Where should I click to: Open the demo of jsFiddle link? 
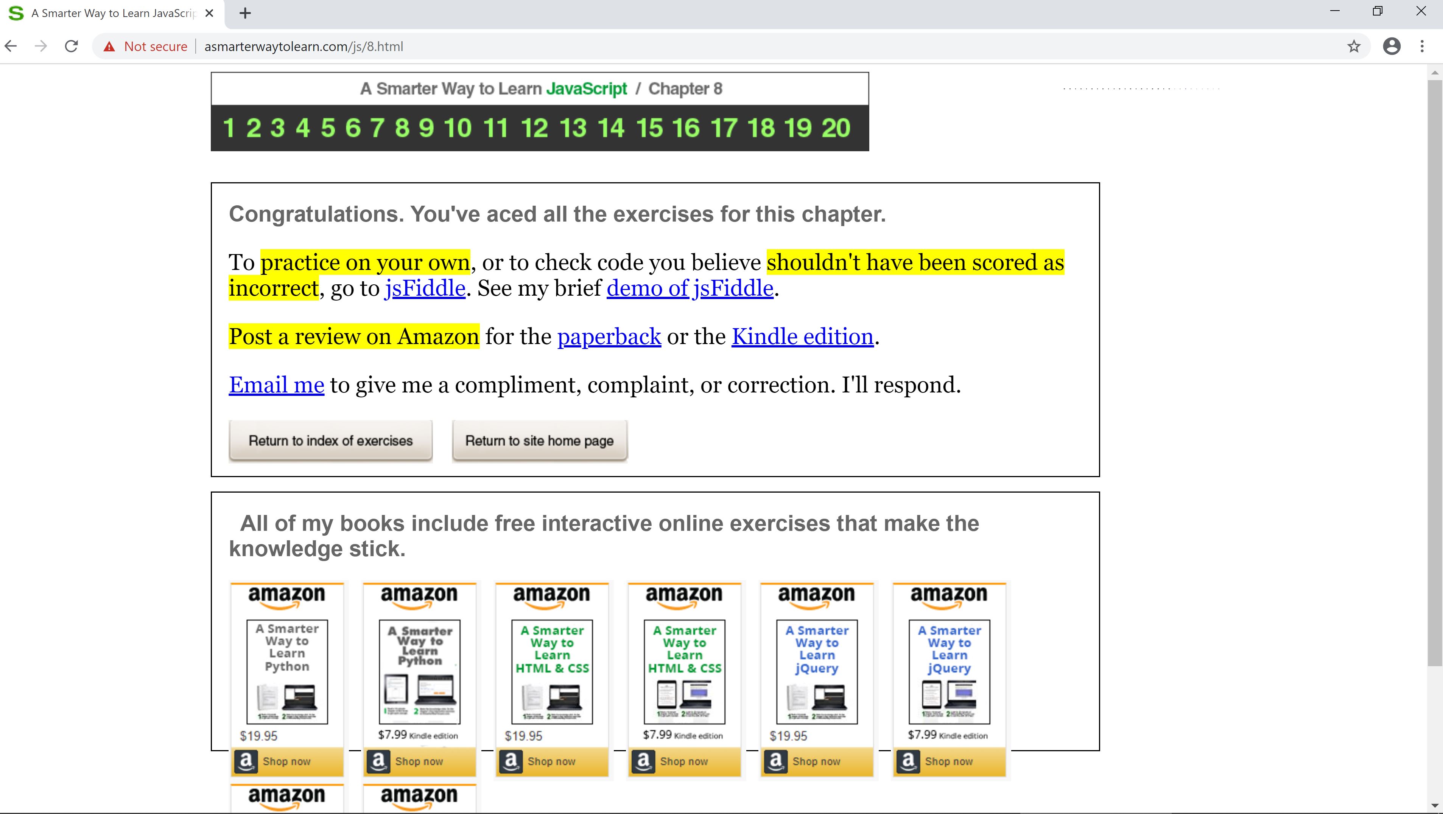click(690, 289)
